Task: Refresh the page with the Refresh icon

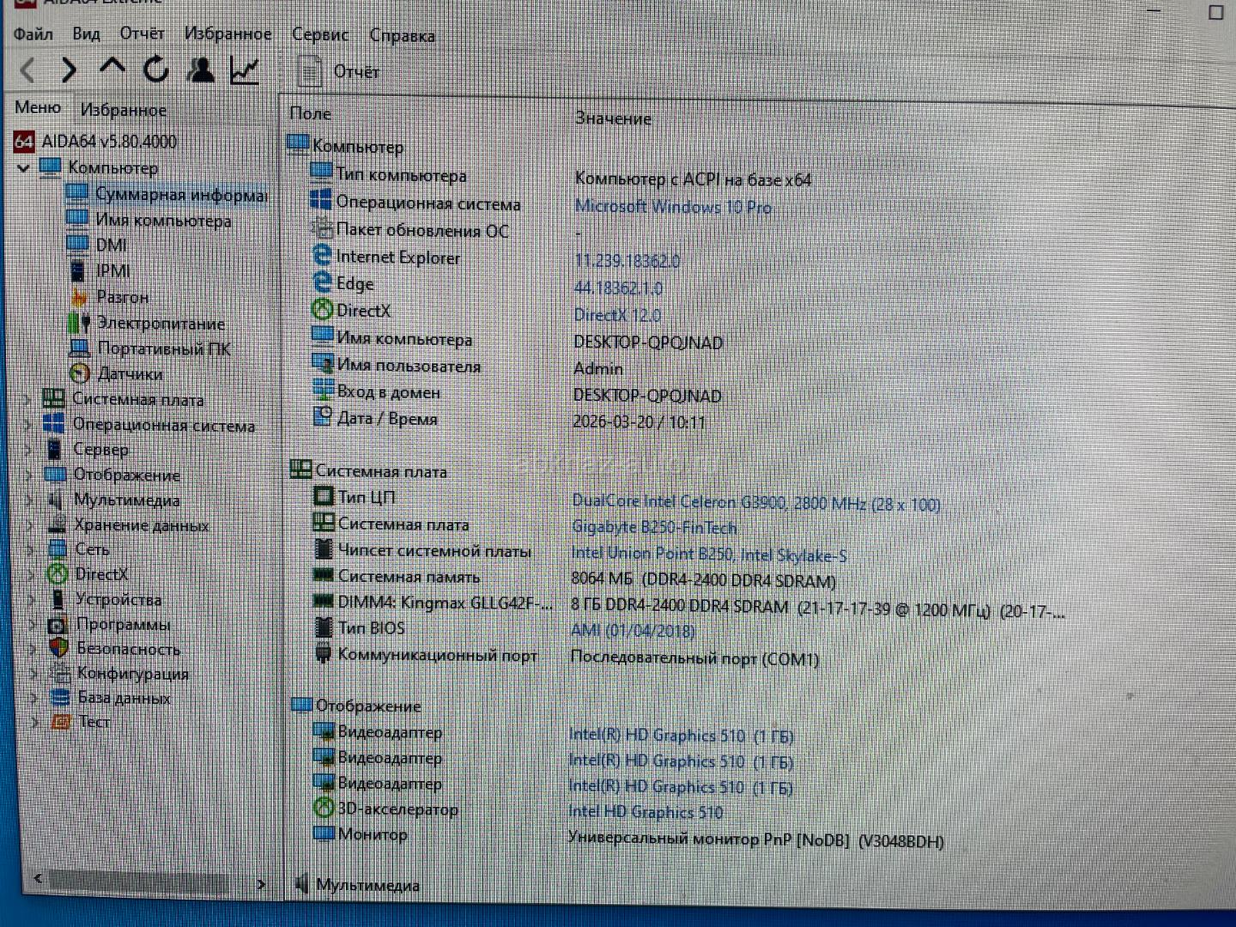Action: pos(155,70)
